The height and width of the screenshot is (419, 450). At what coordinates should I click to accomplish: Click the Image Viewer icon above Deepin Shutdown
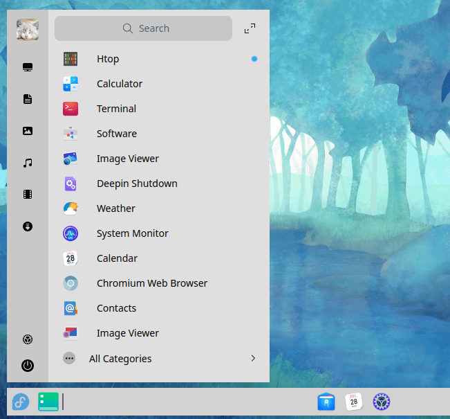click(x=71, y=159)
